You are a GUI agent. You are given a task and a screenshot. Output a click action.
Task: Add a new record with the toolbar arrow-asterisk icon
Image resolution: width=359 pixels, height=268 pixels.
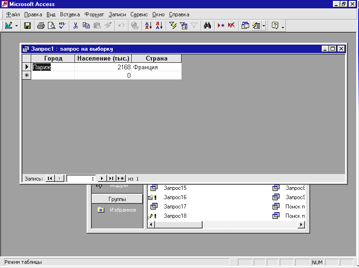point(221,26)
